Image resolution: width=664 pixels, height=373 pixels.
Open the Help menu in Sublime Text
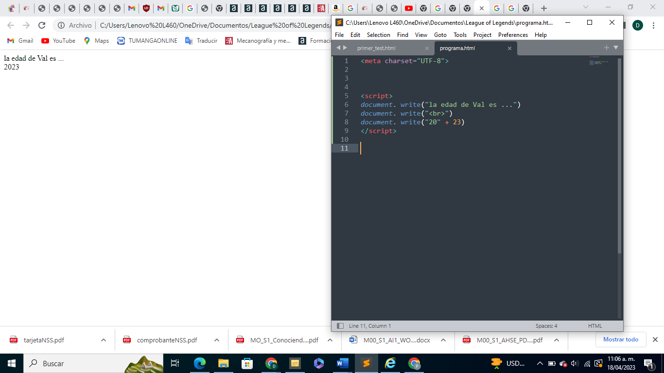point(541,35)
